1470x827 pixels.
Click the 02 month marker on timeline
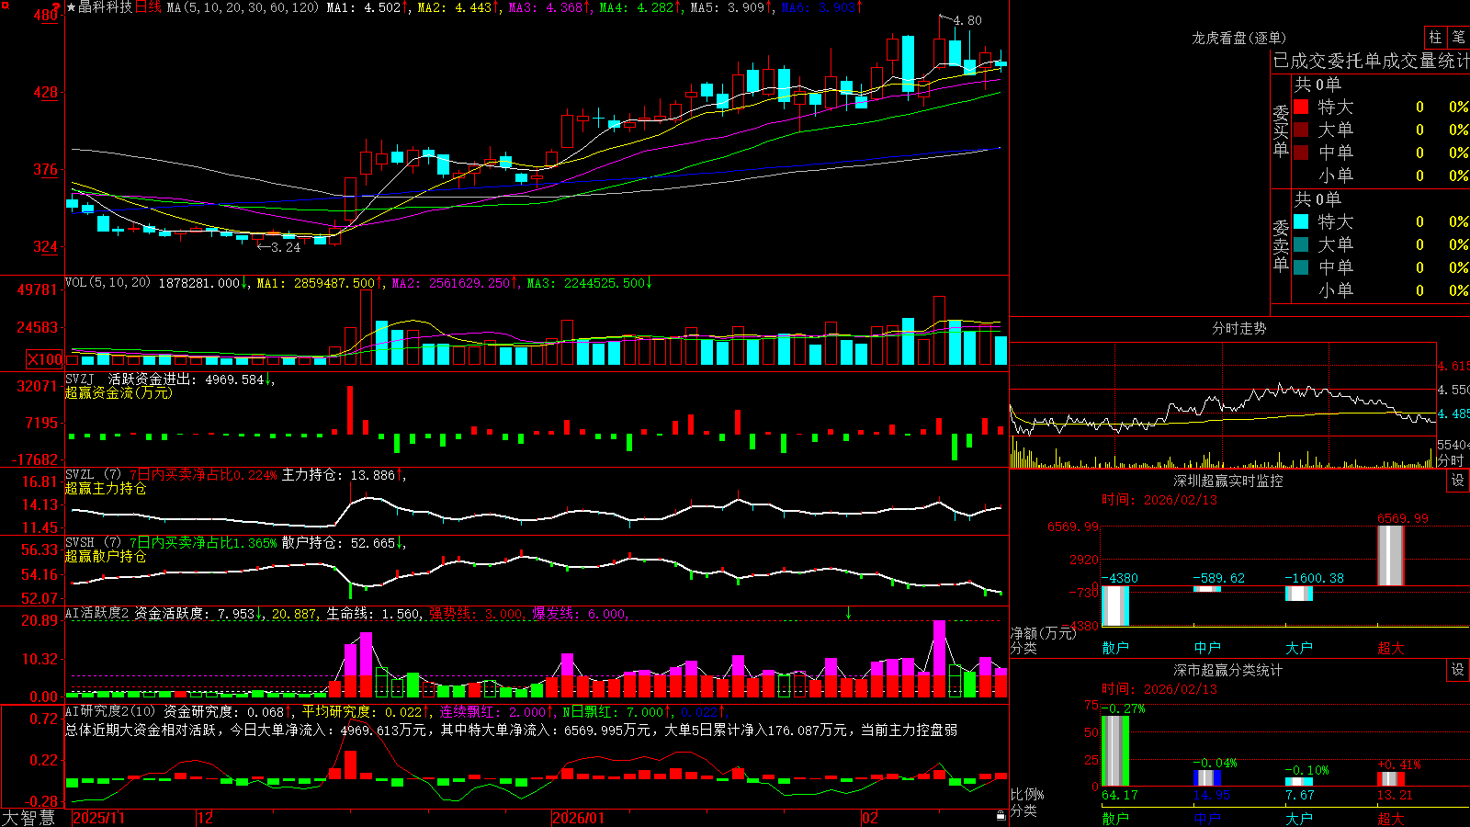[x=870, y=818]
